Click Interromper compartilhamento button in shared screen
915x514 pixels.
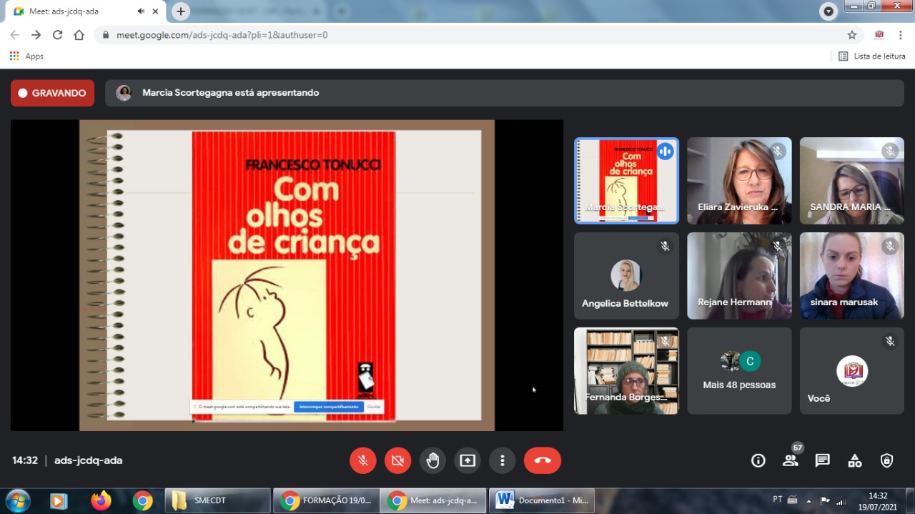329,407
